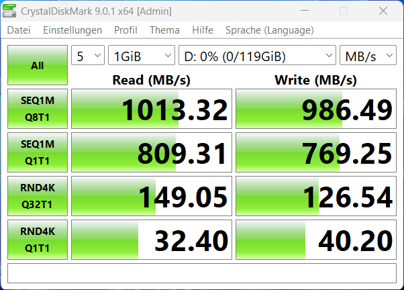Viewport: 404px width, 290px height.
Task: Open the drive selection dropdown for D:
Action: [x=257, y=56]
